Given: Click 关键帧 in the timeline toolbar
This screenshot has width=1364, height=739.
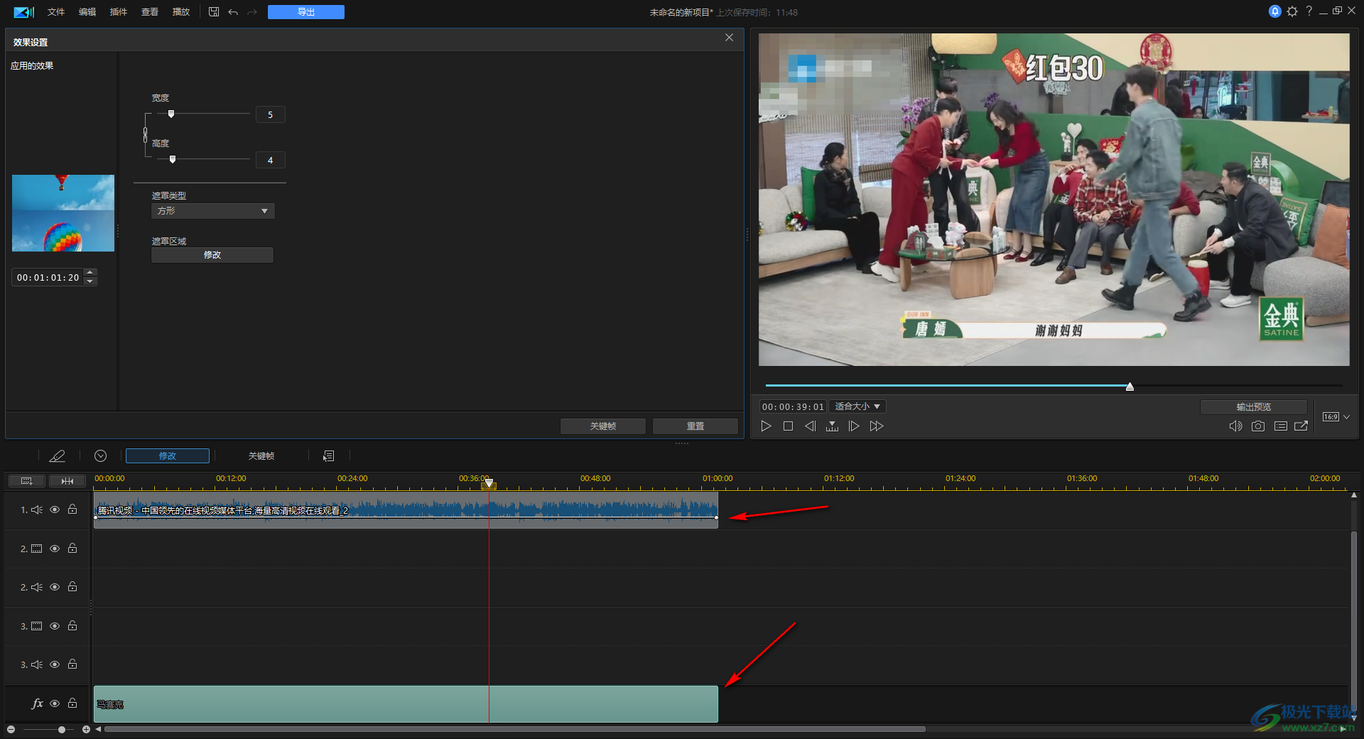Looking at the screenshot, I should pos(261,456).
